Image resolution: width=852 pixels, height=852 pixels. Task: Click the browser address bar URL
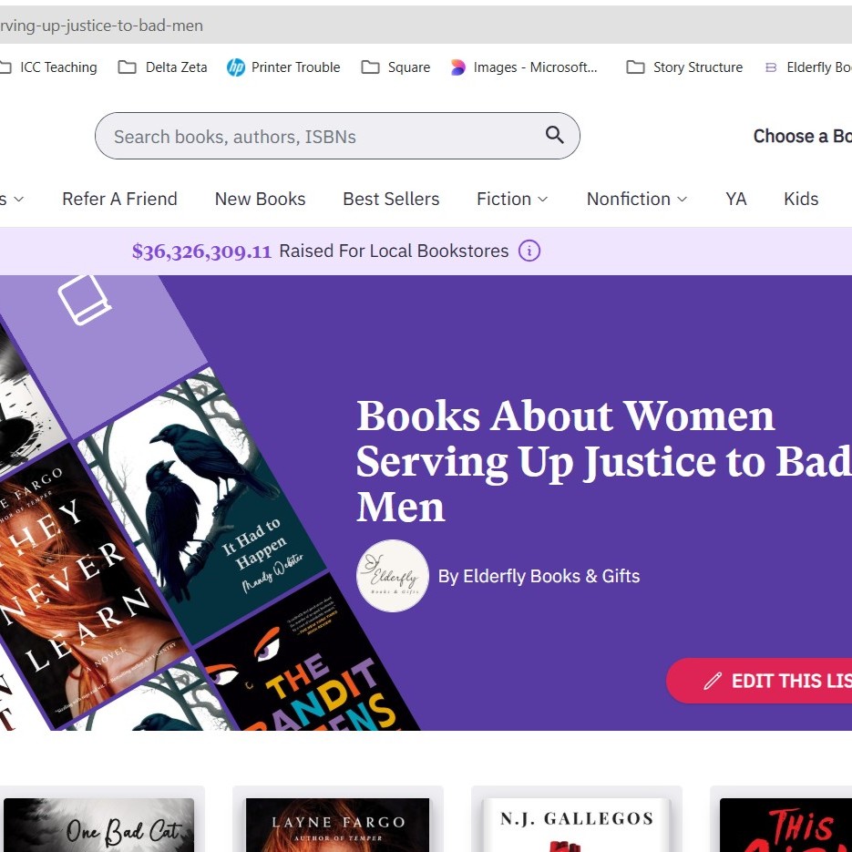pyautogui.click(x=102, y=26)
